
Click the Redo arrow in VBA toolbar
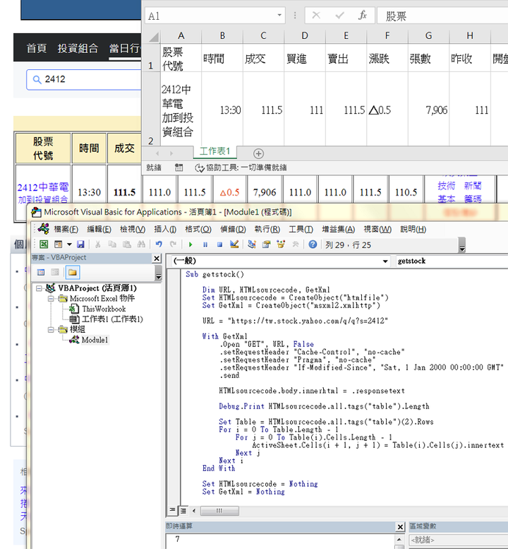click(x=173, y=244)
